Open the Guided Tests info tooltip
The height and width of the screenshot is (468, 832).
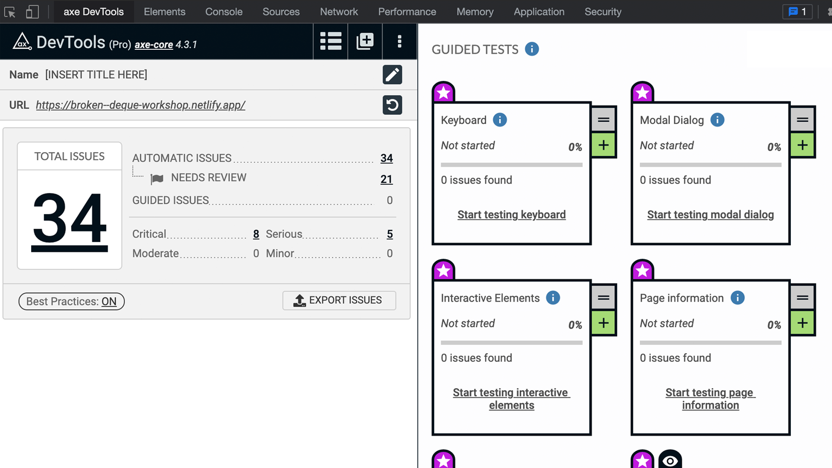point(532,49)
